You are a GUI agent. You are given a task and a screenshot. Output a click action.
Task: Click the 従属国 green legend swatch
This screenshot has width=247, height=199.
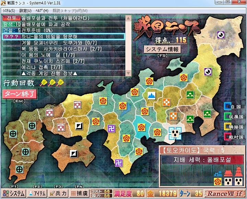pos(227,116)
